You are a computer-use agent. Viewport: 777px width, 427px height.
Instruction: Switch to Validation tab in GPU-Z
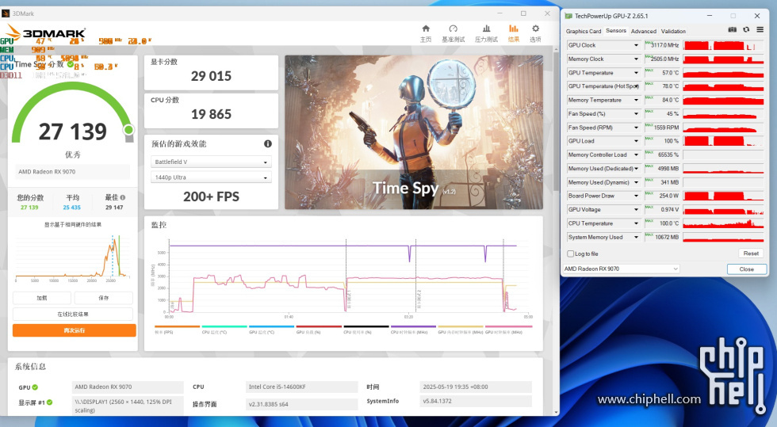tap(673, 31)
